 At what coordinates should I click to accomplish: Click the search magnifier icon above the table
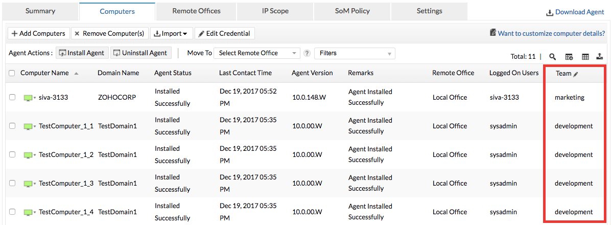click(552, 57)
